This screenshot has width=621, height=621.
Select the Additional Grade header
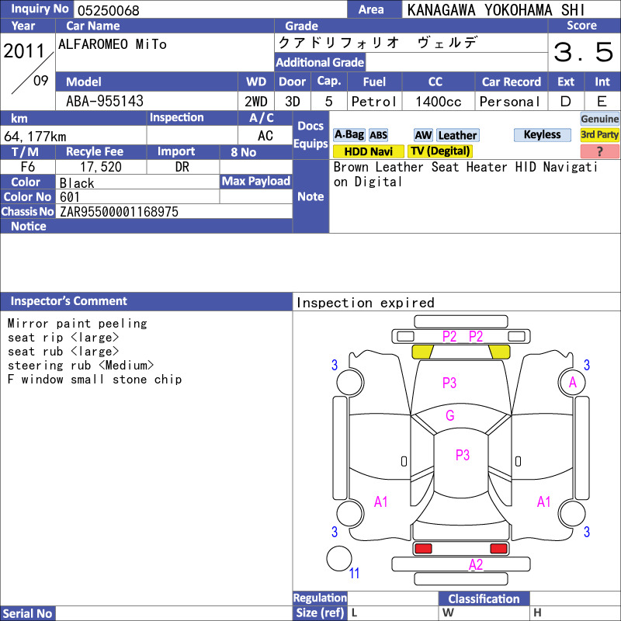[320, 62]
